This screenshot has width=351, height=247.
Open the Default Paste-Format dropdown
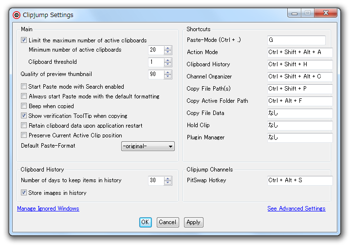pyautogui.click(x=148, y=146)
